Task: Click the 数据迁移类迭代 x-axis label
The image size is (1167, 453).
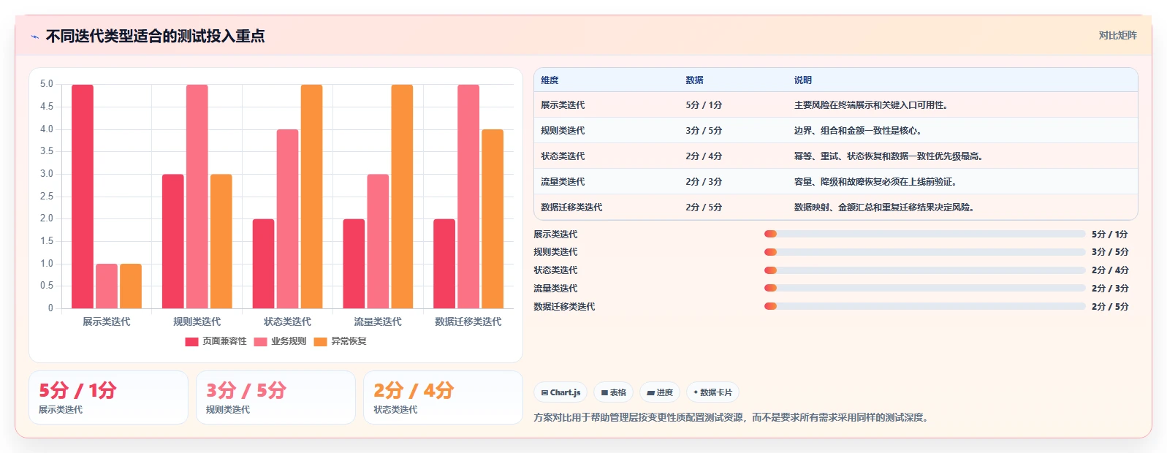Action: pyautogui.click(x=468, y=321)
